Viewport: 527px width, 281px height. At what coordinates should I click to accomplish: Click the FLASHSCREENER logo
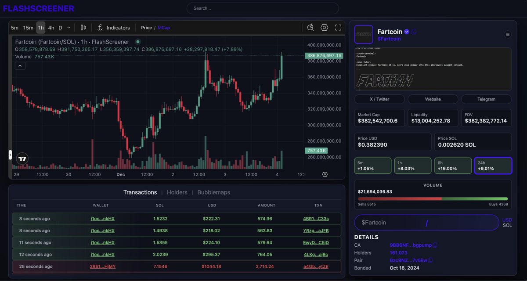tap(39, 8)
